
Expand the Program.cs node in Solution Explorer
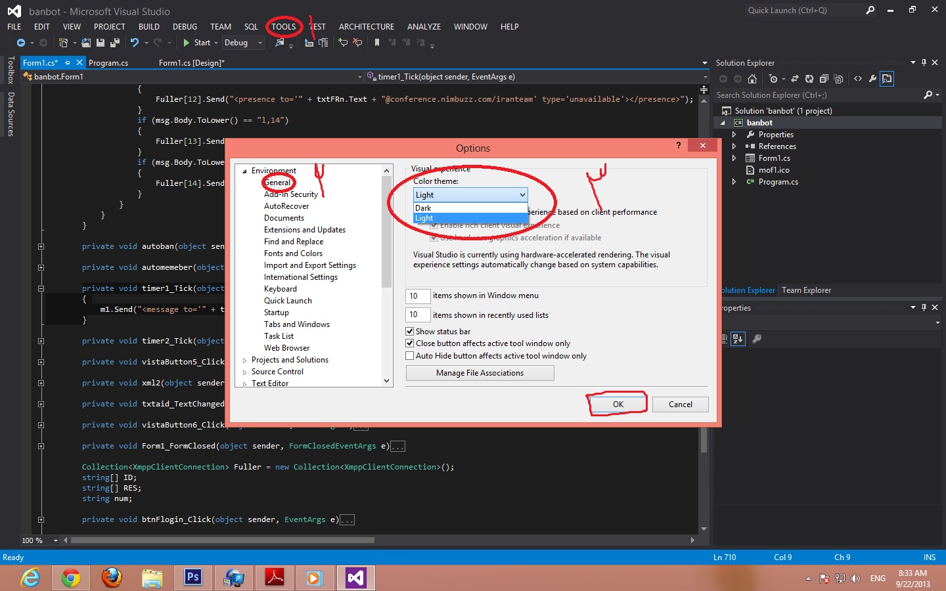pos(734,182)
